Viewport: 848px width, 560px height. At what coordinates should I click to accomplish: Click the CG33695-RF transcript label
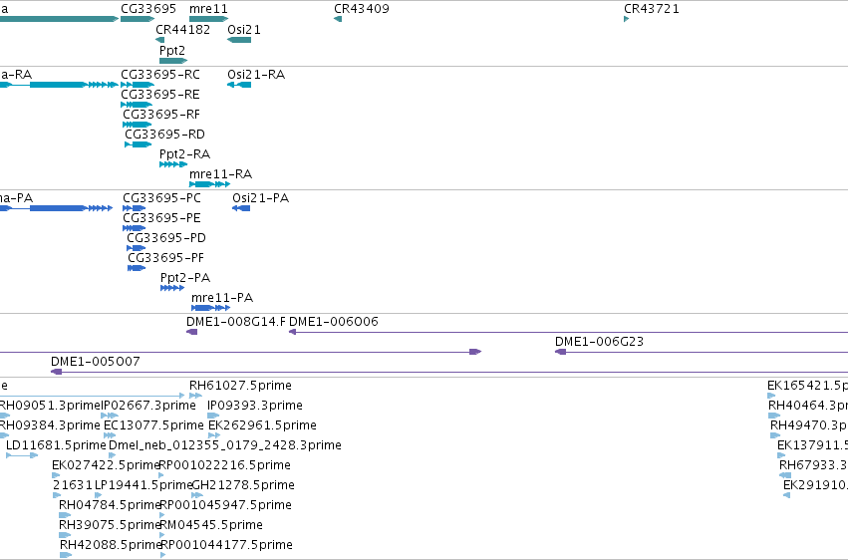click(161, 115)
